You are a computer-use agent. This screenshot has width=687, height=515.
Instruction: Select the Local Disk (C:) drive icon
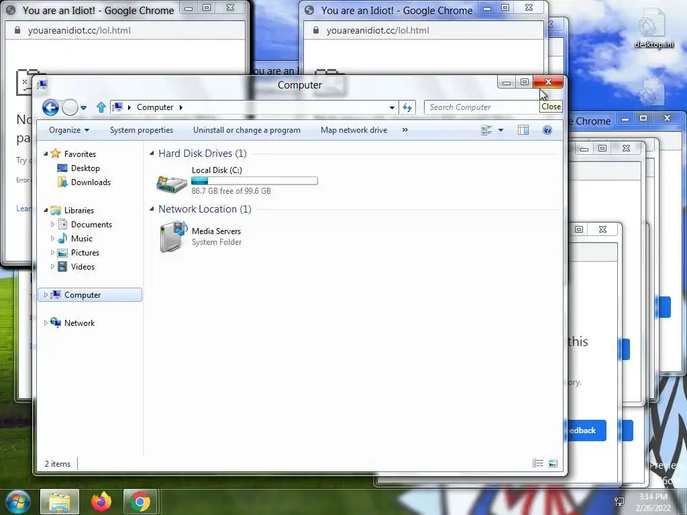pos(172,184)
